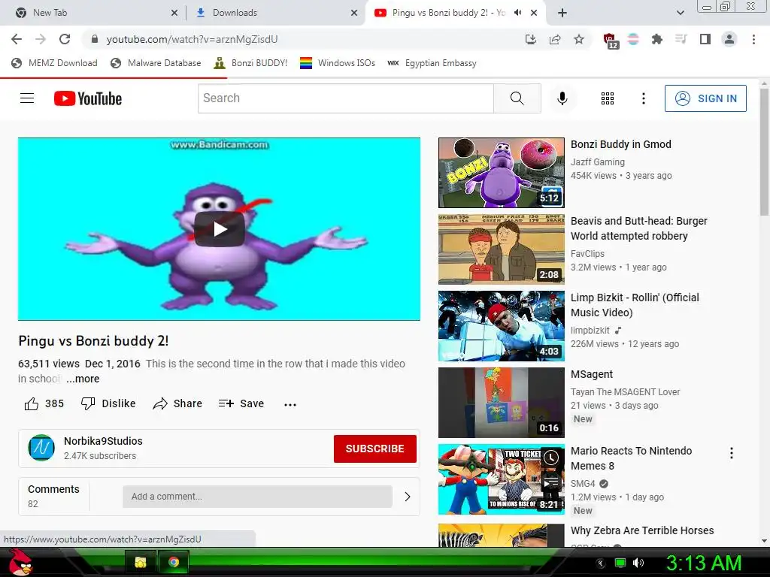Open Windows ISOs bookmark

click(x=338, y=63)
